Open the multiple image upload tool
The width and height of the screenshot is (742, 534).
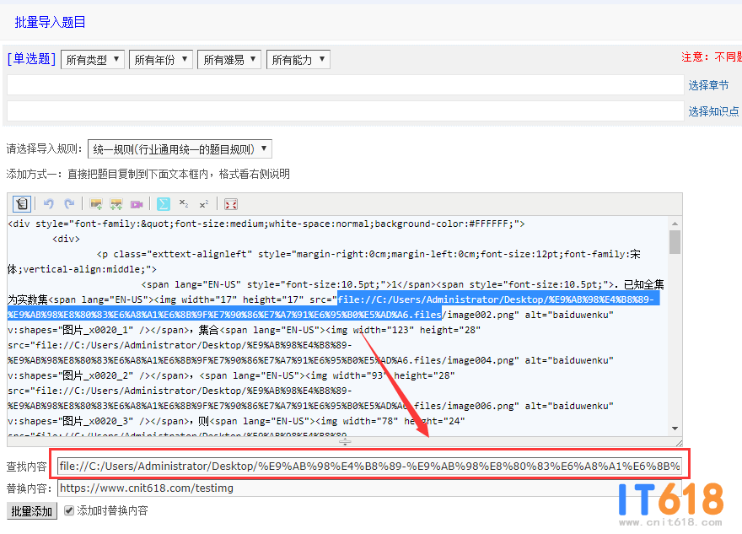(116, 204)
